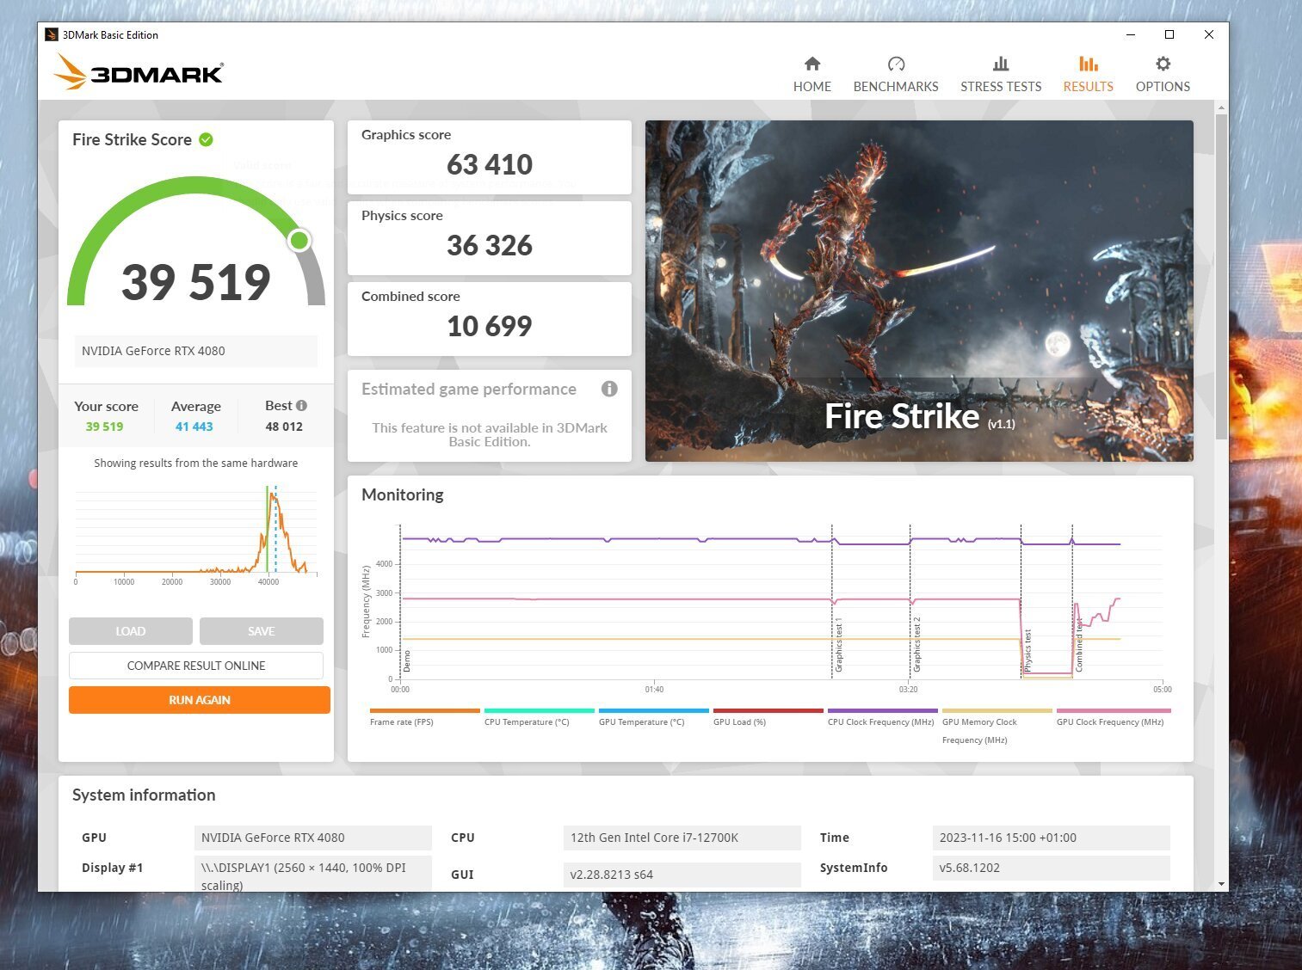Click the Results orange bars icon
Screen dimensions: 1302x970
[x=1088, y=64]
